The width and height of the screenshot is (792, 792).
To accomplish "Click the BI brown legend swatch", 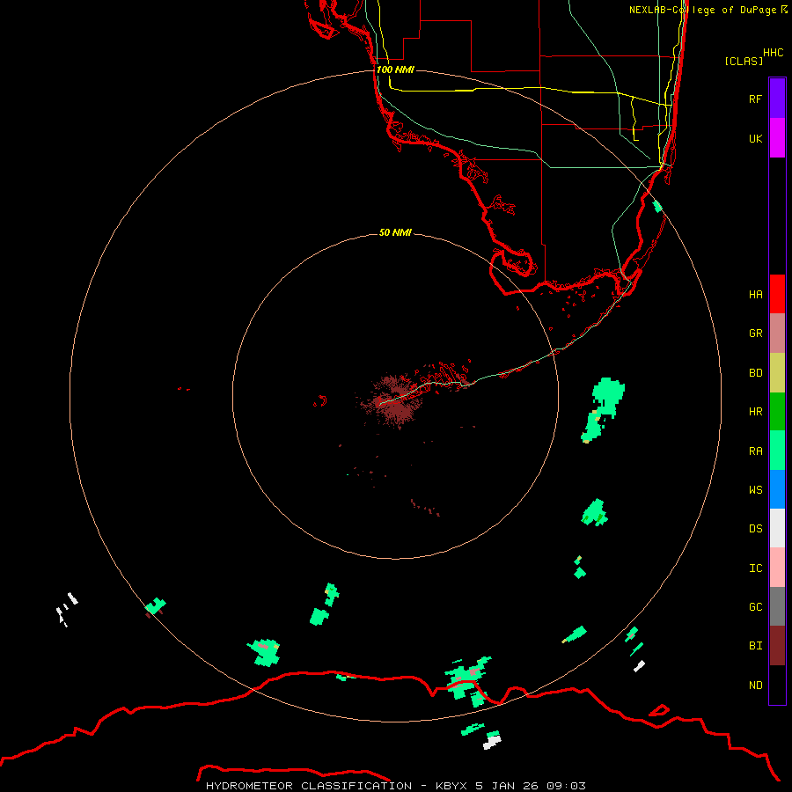I will click(x=777, y=646).
